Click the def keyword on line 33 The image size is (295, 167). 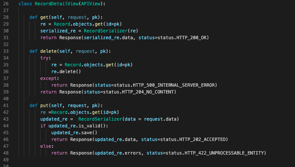[33, 51]
